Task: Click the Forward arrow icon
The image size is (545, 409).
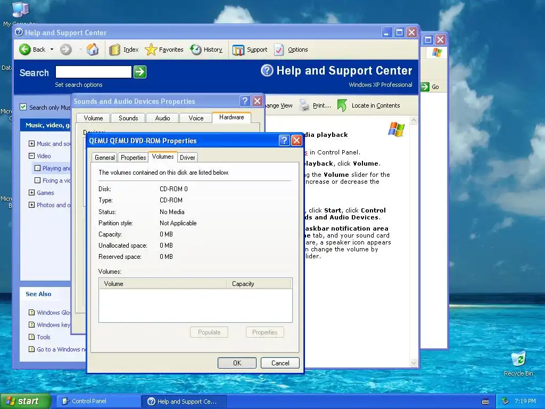Action: 65,50
